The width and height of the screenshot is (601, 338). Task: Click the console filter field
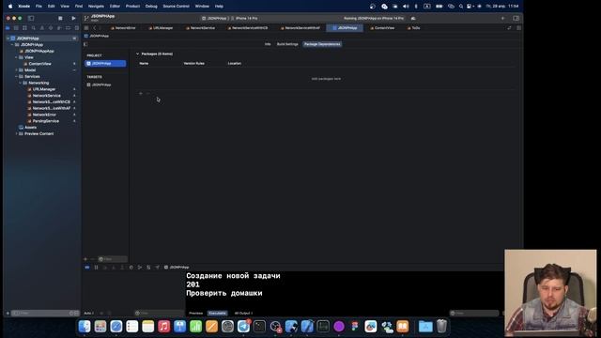click(x=474, y=313)
